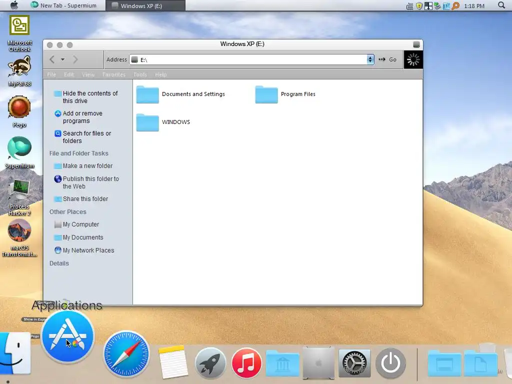Open the Notes notepad dock icon
The height and width of the screenshot is (384, 512).
(173, 362)
